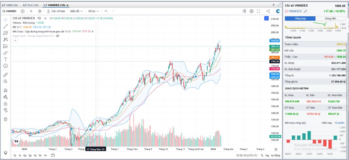Toggle auto scale (tự động)
Viewport: 349px width, 160px height.
coord(275,155)
